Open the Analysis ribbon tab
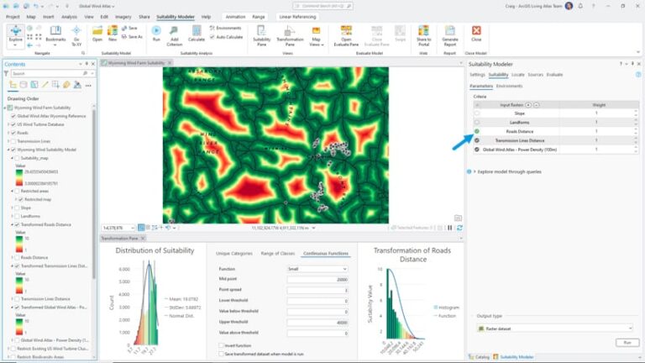 (x=69, y=17)
